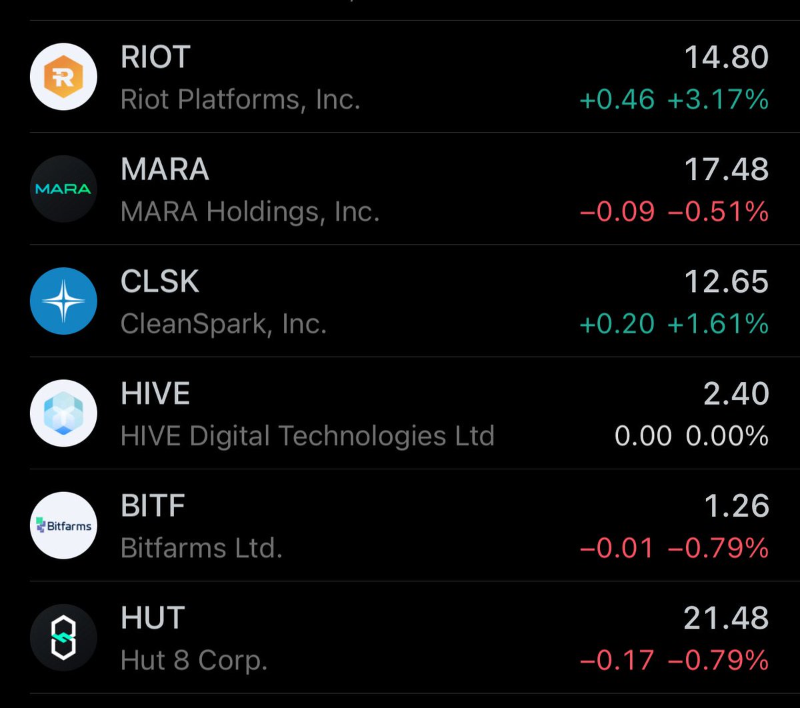Select the CLSK ticker label
800x708 pixels.
click(x=160, y=281)
